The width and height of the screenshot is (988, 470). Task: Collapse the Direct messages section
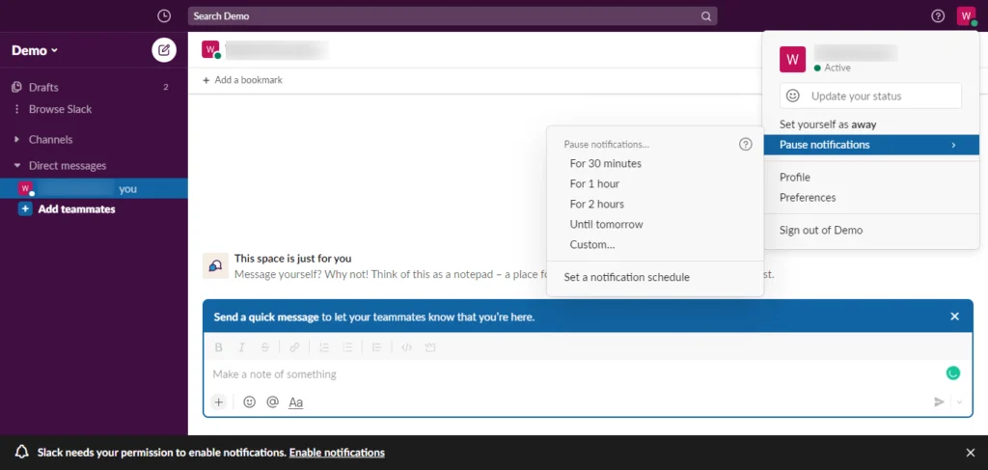coord(17,166)
